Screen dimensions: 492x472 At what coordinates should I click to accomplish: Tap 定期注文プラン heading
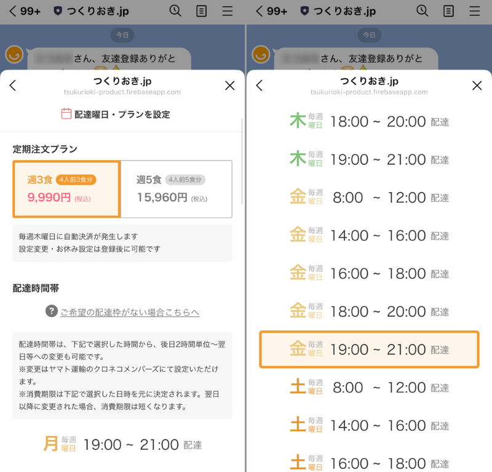pos(45,149)
